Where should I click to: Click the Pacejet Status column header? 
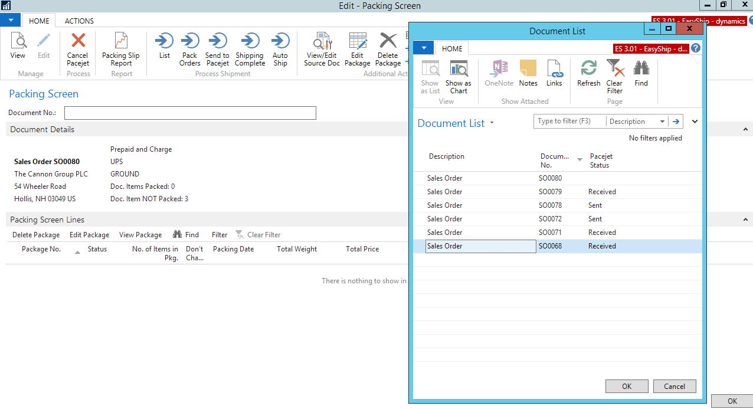tap(601, 161)
